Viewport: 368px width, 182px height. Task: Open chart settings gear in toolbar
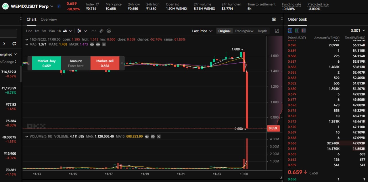(109, 31)
